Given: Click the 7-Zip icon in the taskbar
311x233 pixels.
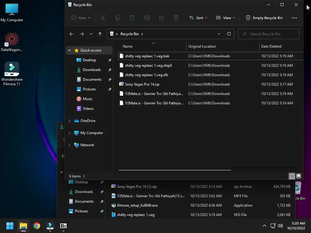Looking at the screenshot, I should click(63, 226).
